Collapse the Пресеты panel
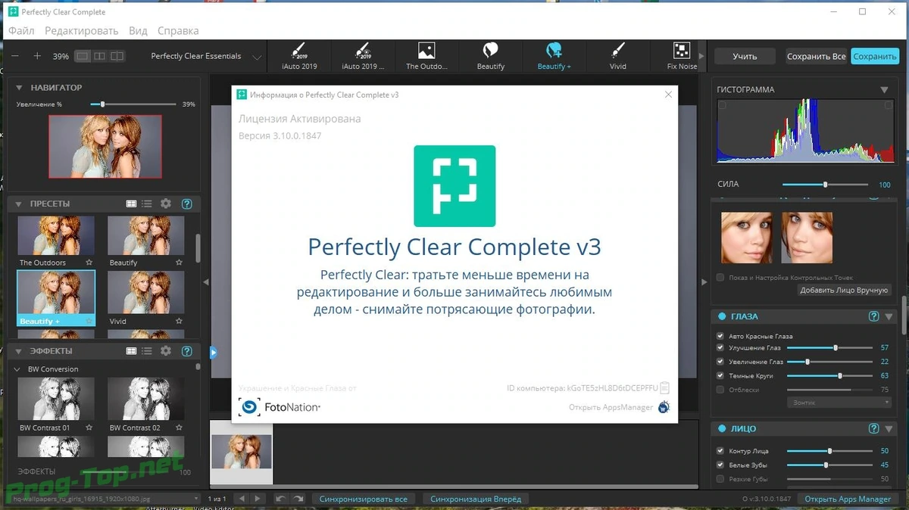The width and height of the screenshot is (909, 510). [x=19, y=204]
